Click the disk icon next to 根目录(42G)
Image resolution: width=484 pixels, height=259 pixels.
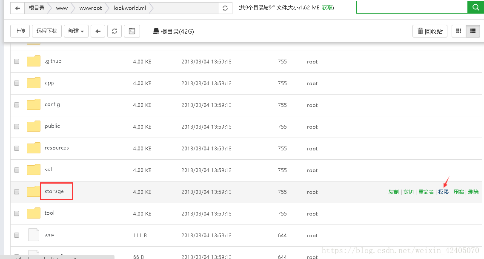pos(156,31)
